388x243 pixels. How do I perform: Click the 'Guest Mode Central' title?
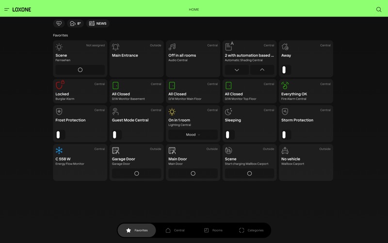click(130, 120)
